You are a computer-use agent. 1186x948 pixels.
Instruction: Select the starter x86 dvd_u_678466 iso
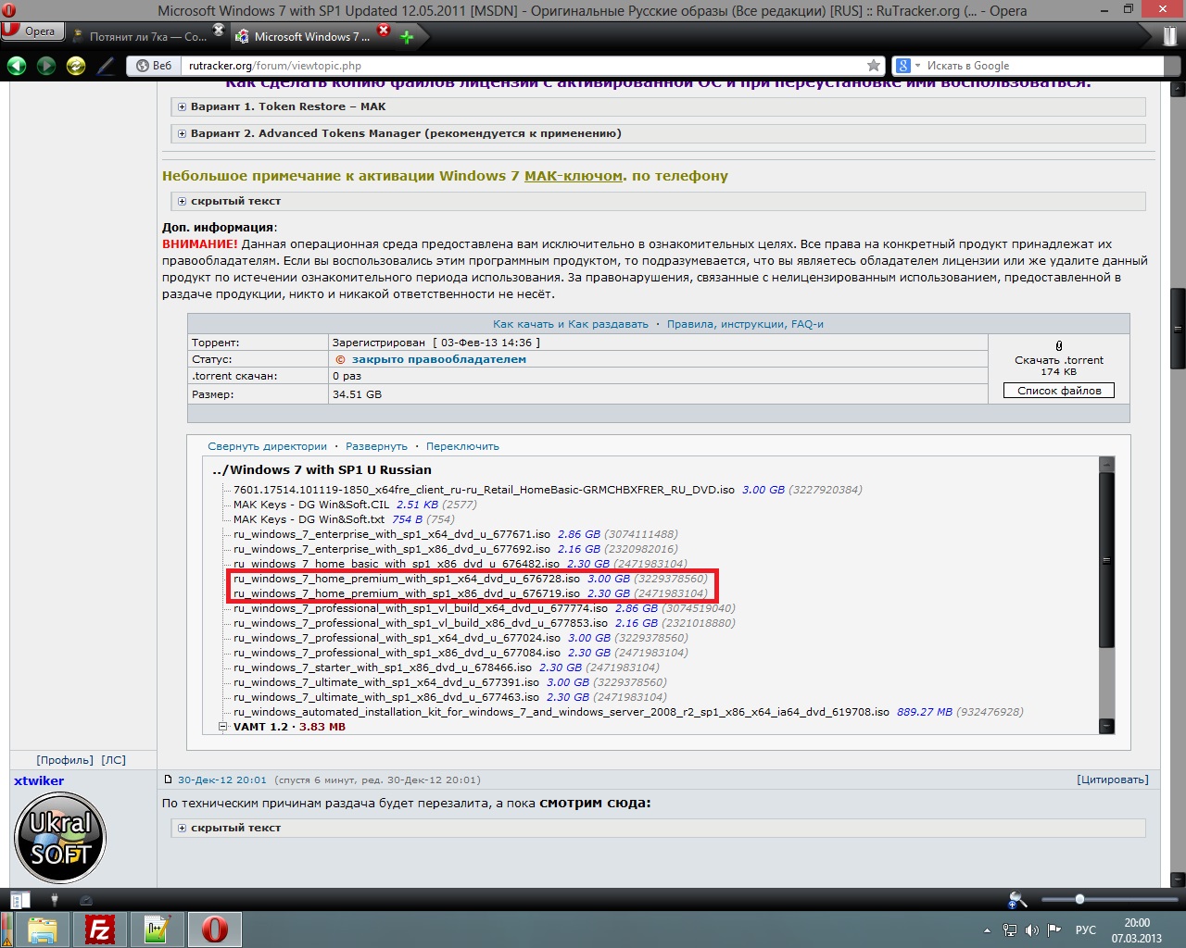[383, 667]
